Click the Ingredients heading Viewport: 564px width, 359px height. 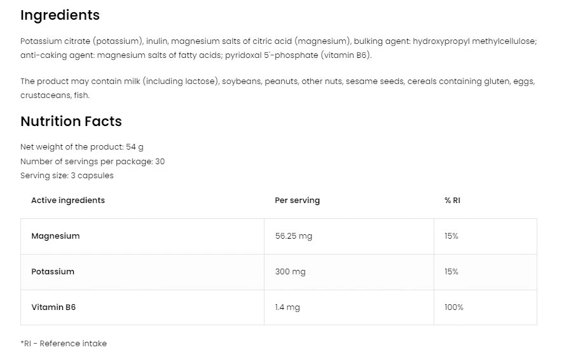(x=60, y=15)
